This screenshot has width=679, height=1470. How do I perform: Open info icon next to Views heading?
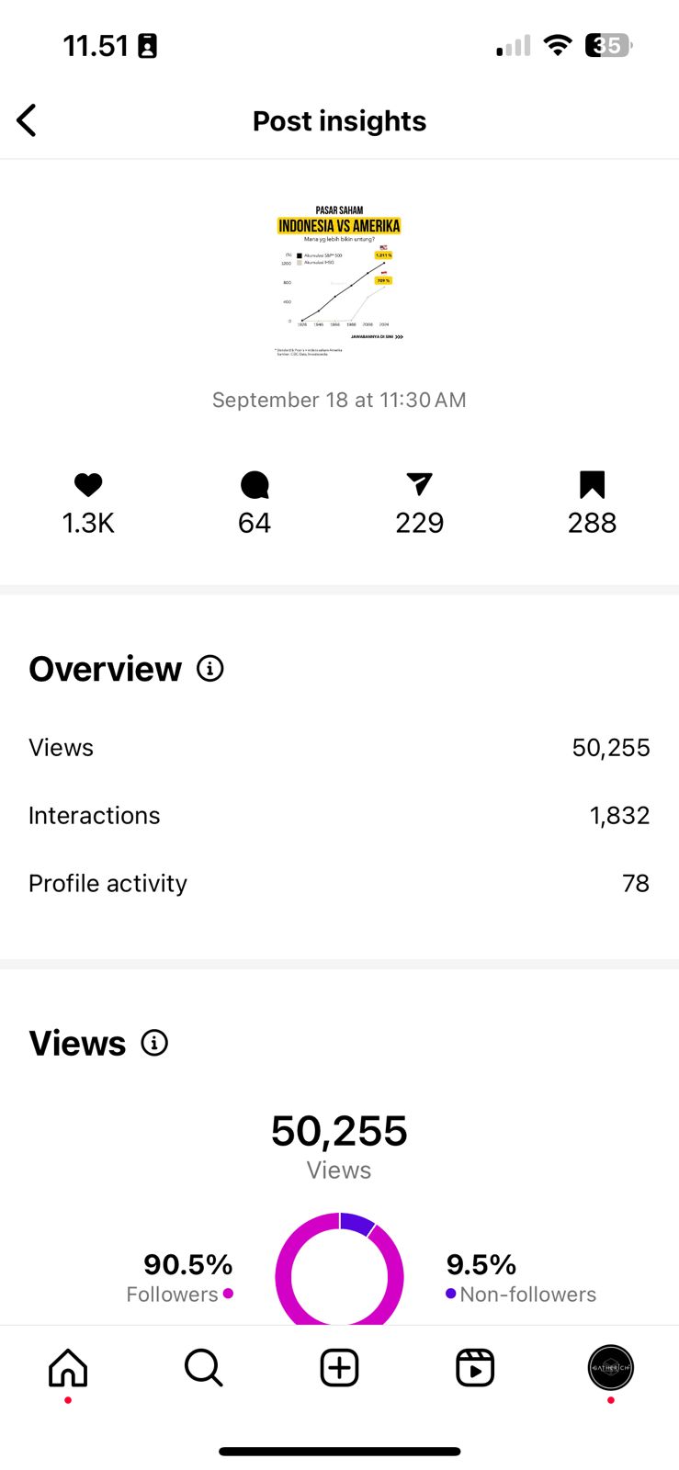154,1043
